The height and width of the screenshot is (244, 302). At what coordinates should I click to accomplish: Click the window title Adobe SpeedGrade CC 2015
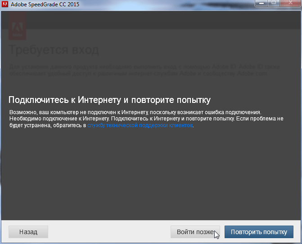click(x=45, y=4)
